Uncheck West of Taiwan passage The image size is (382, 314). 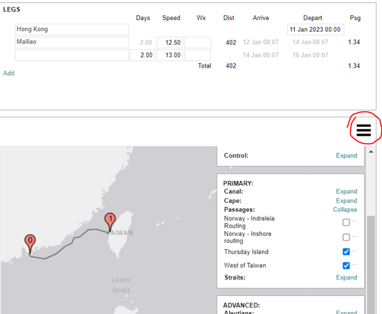[x=346, y=266]
